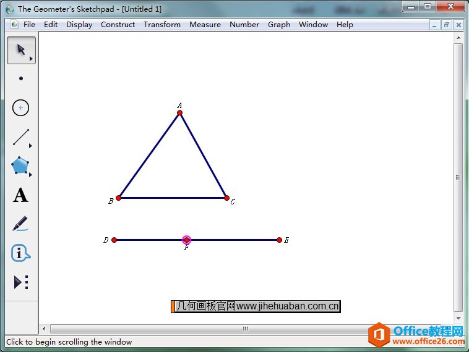Select endpoint D of the segment
This screenshot has height=352, width=469.
(114, 240)
